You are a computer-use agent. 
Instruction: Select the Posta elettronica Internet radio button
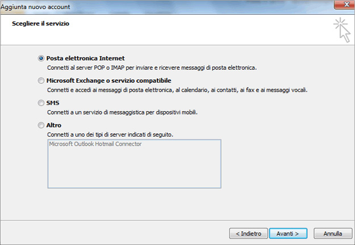(41, 58)
